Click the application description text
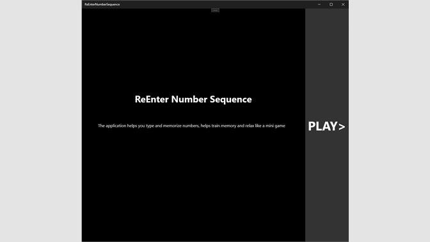The width and height of the screenshot is (430, 242). coord(191,125)
